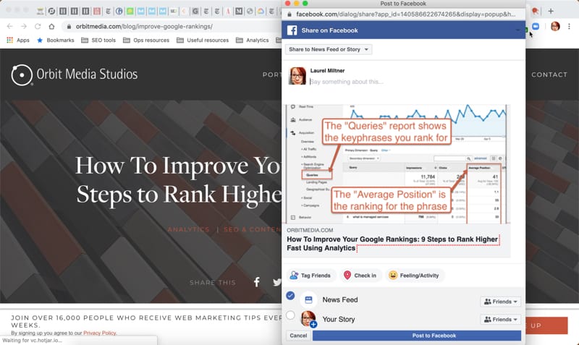Click the Facebook popup URL field

click(x=406, y=14)
